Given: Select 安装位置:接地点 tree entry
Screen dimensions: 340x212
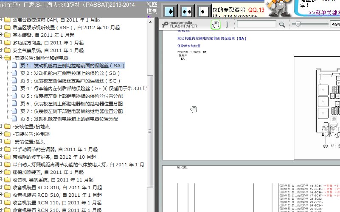Looking at the screenshot, I should [31, 127].
